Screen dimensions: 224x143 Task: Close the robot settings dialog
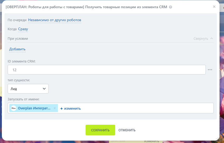214,7
